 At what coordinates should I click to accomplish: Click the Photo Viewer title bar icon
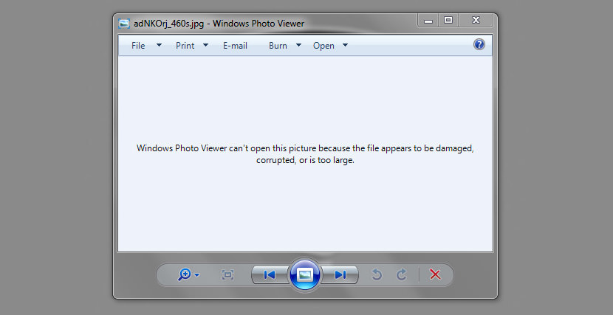[124, 24]
